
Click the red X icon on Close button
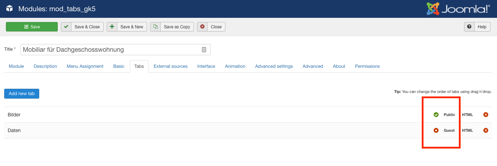pyautogui.click(x=202, y=27)
